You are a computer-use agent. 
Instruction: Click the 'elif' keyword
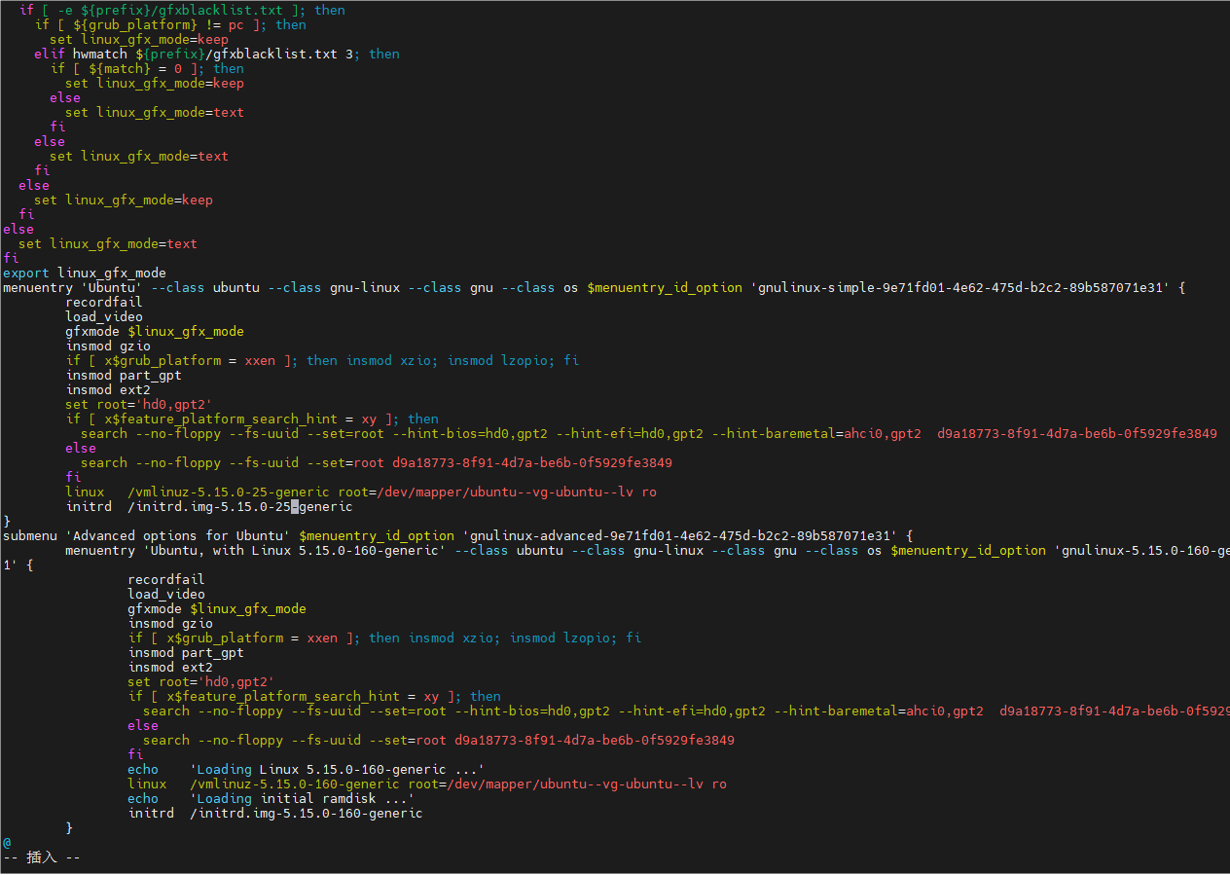tap(50, 54)
